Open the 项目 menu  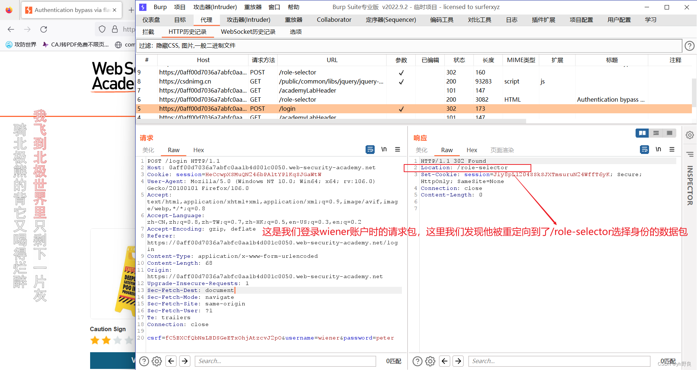click(x=180, y=7)
